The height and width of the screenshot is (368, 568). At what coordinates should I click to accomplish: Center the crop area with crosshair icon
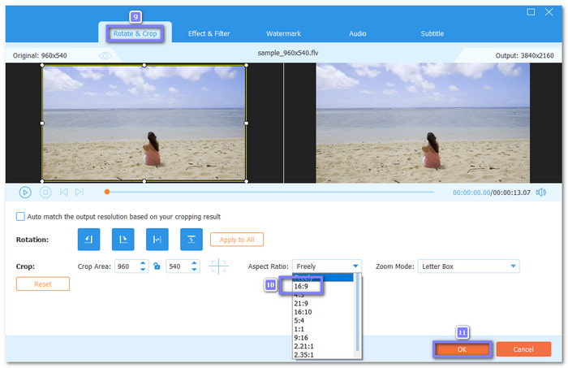click(218, 266)
